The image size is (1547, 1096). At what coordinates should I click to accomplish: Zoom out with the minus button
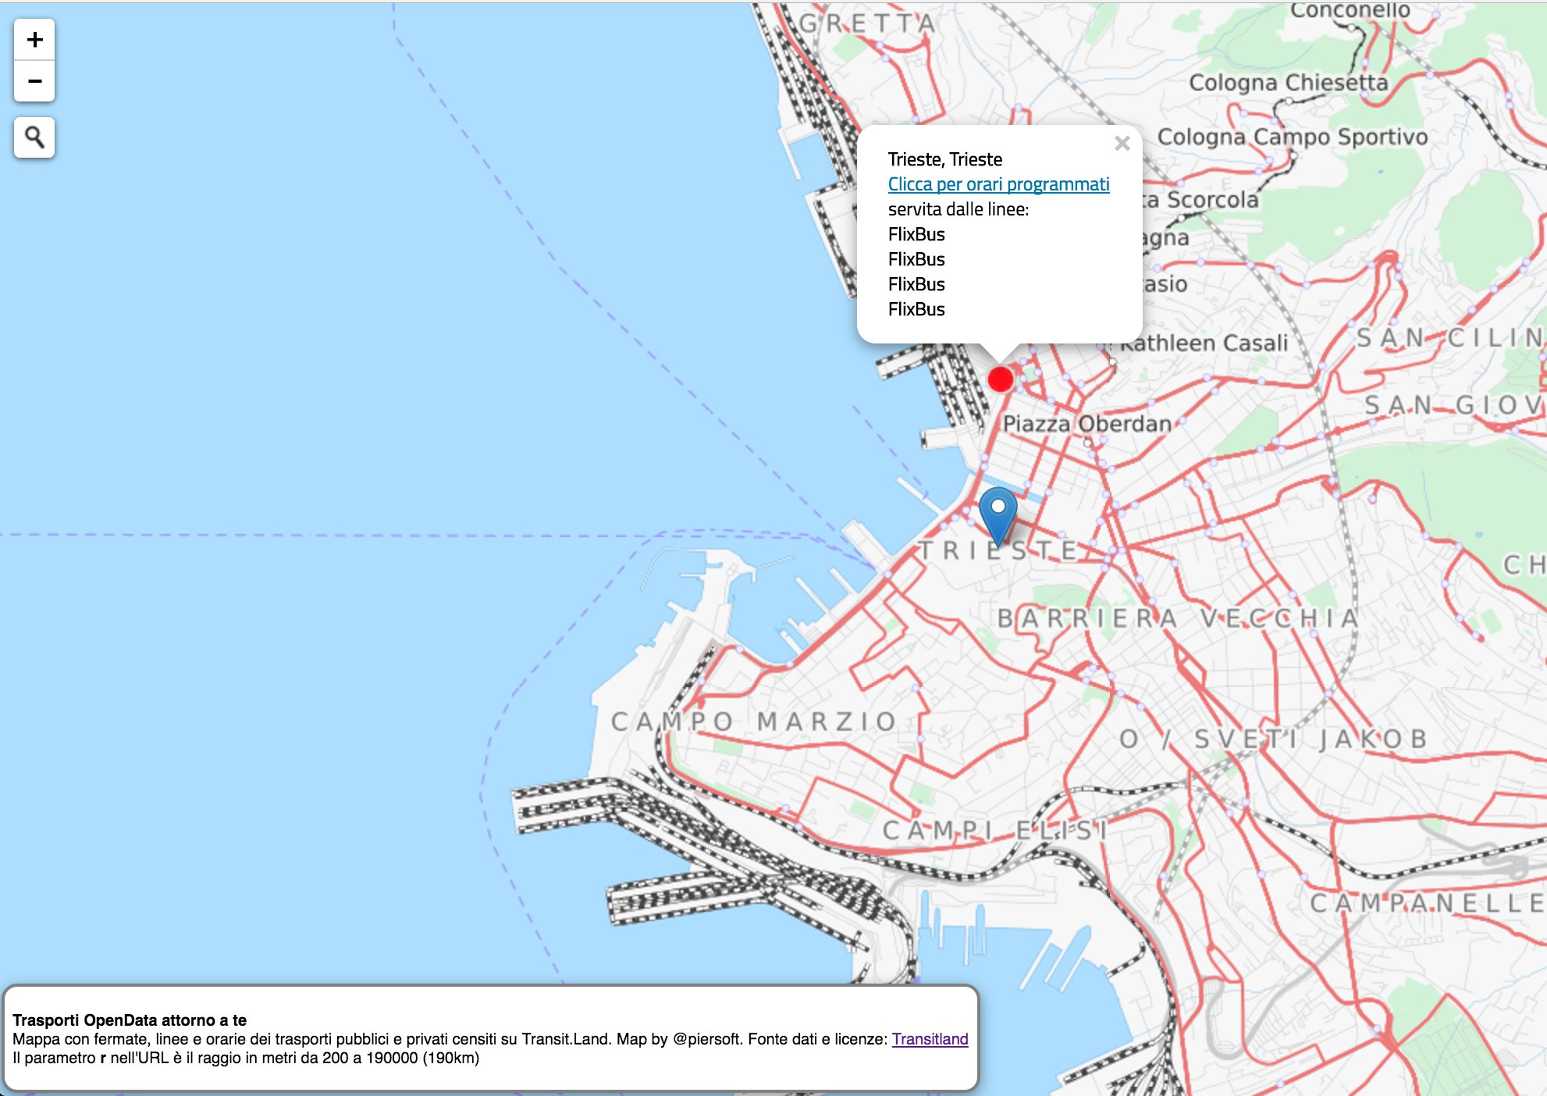(34, 81)
